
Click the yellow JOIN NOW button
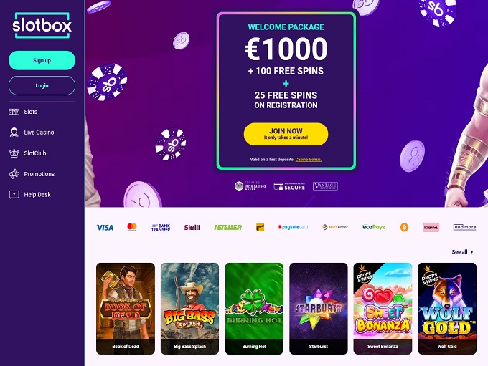coord(286,134)
